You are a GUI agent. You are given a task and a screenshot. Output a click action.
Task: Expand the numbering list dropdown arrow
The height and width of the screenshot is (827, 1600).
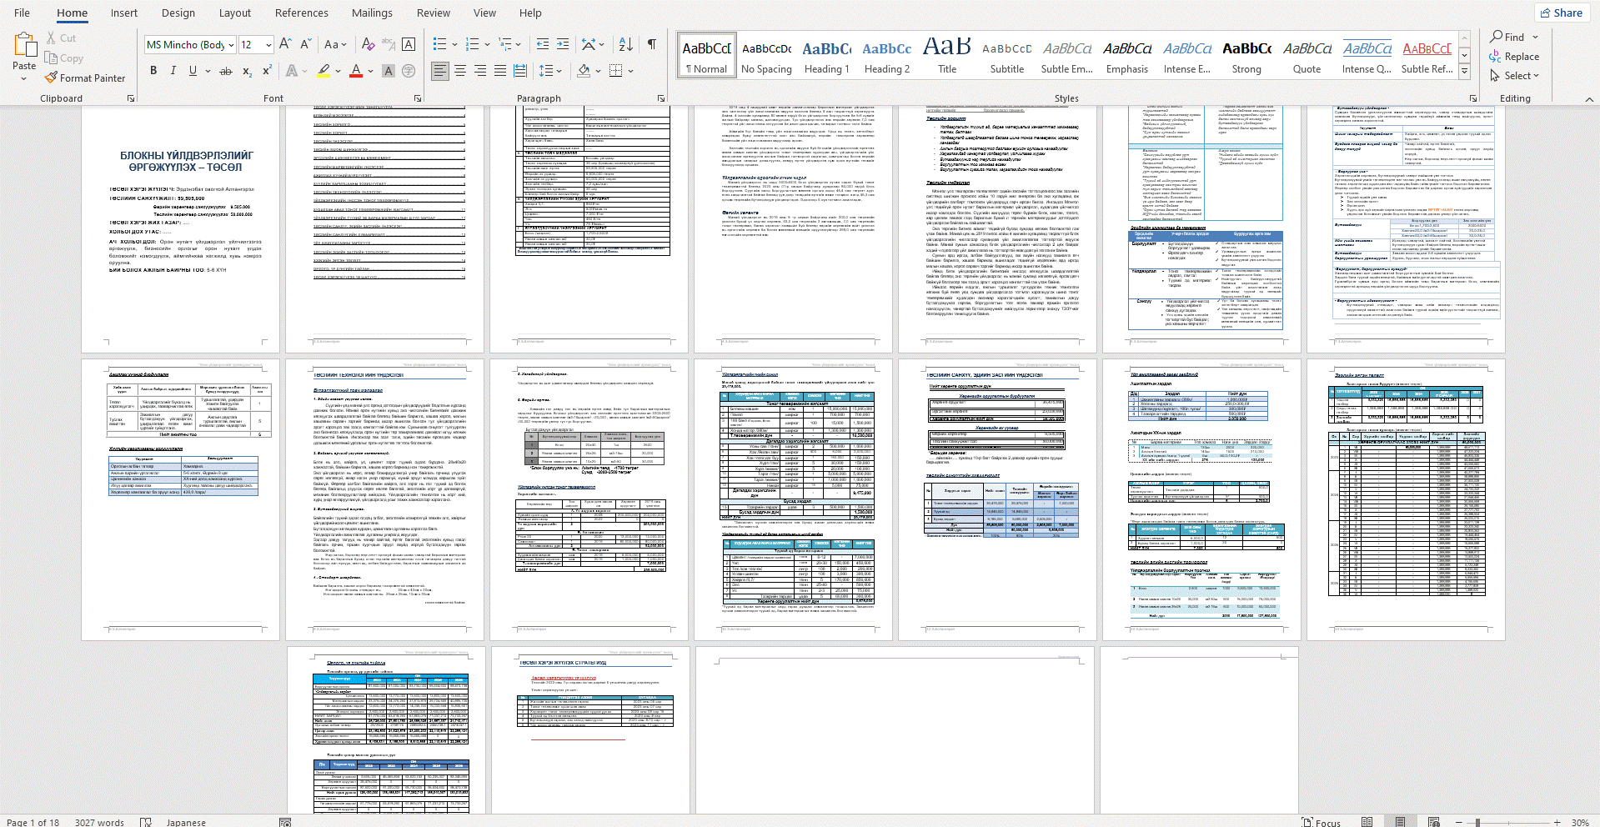coord(487,44)
